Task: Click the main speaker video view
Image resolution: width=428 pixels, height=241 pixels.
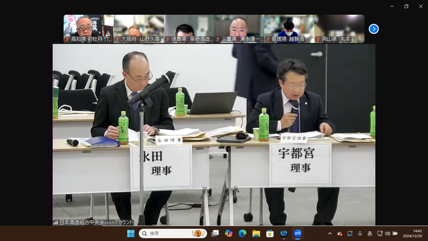Action: coord(214,135)
